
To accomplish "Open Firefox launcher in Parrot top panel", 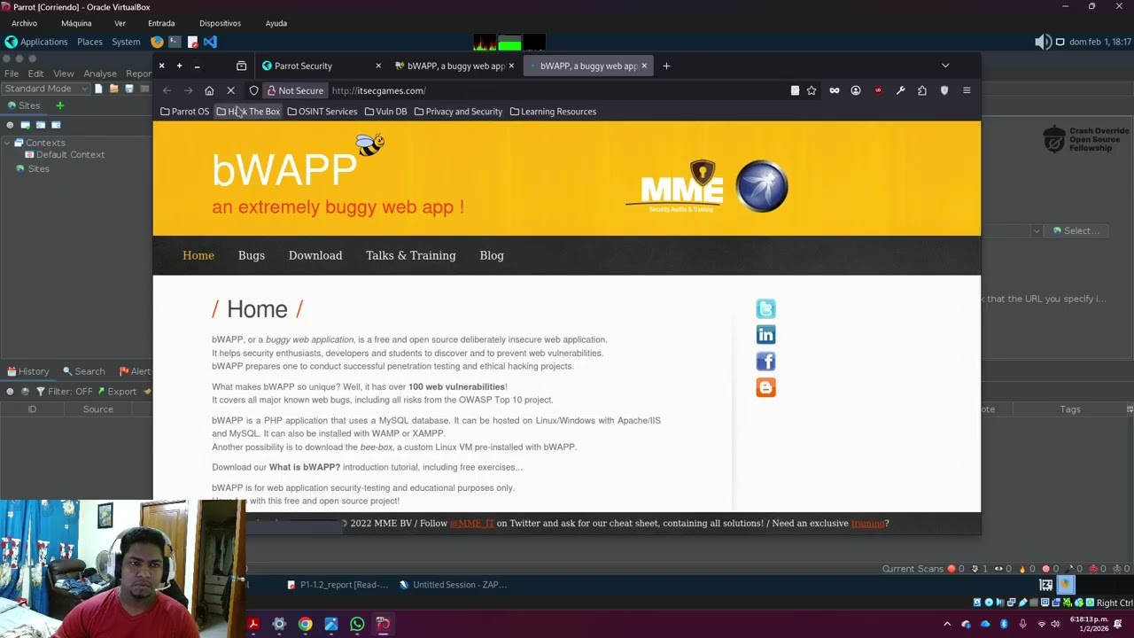I will (157, 42).
